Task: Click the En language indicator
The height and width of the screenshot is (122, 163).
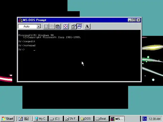Action: 145,119
